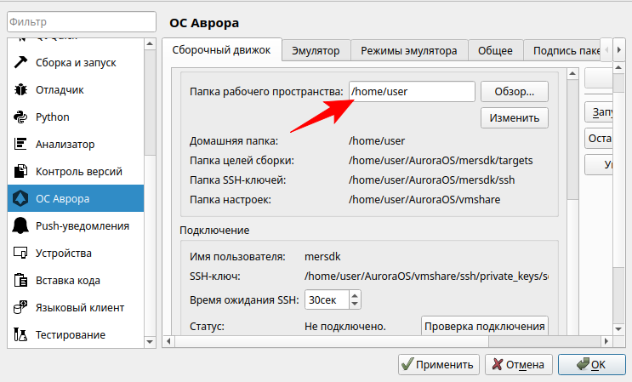This screenshot has width=632, height=382.
Task: Click the Домашняя папка /home/user value
Action: [x=377, y=140]
